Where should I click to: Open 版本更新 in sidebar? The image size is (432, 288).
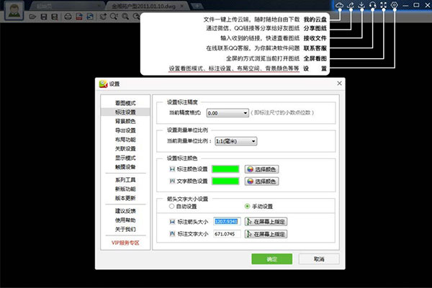click(x=125, y=198)
